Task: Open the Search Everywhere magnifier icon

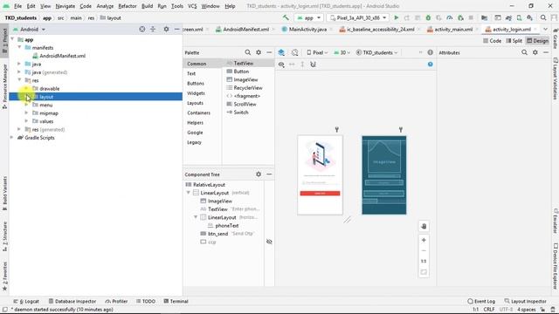Action: pos(543,17)
